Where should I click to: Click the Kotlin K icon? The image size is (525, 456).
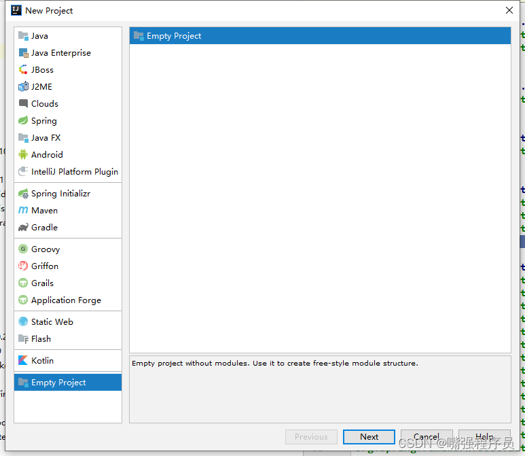pyautogui.click(x=23, y=360)
